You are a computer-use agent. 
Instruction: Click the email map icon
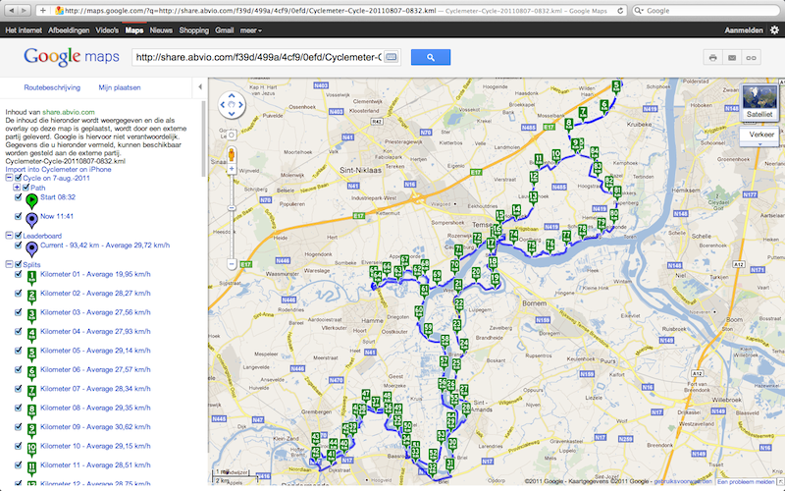click(x=732, y=58)
